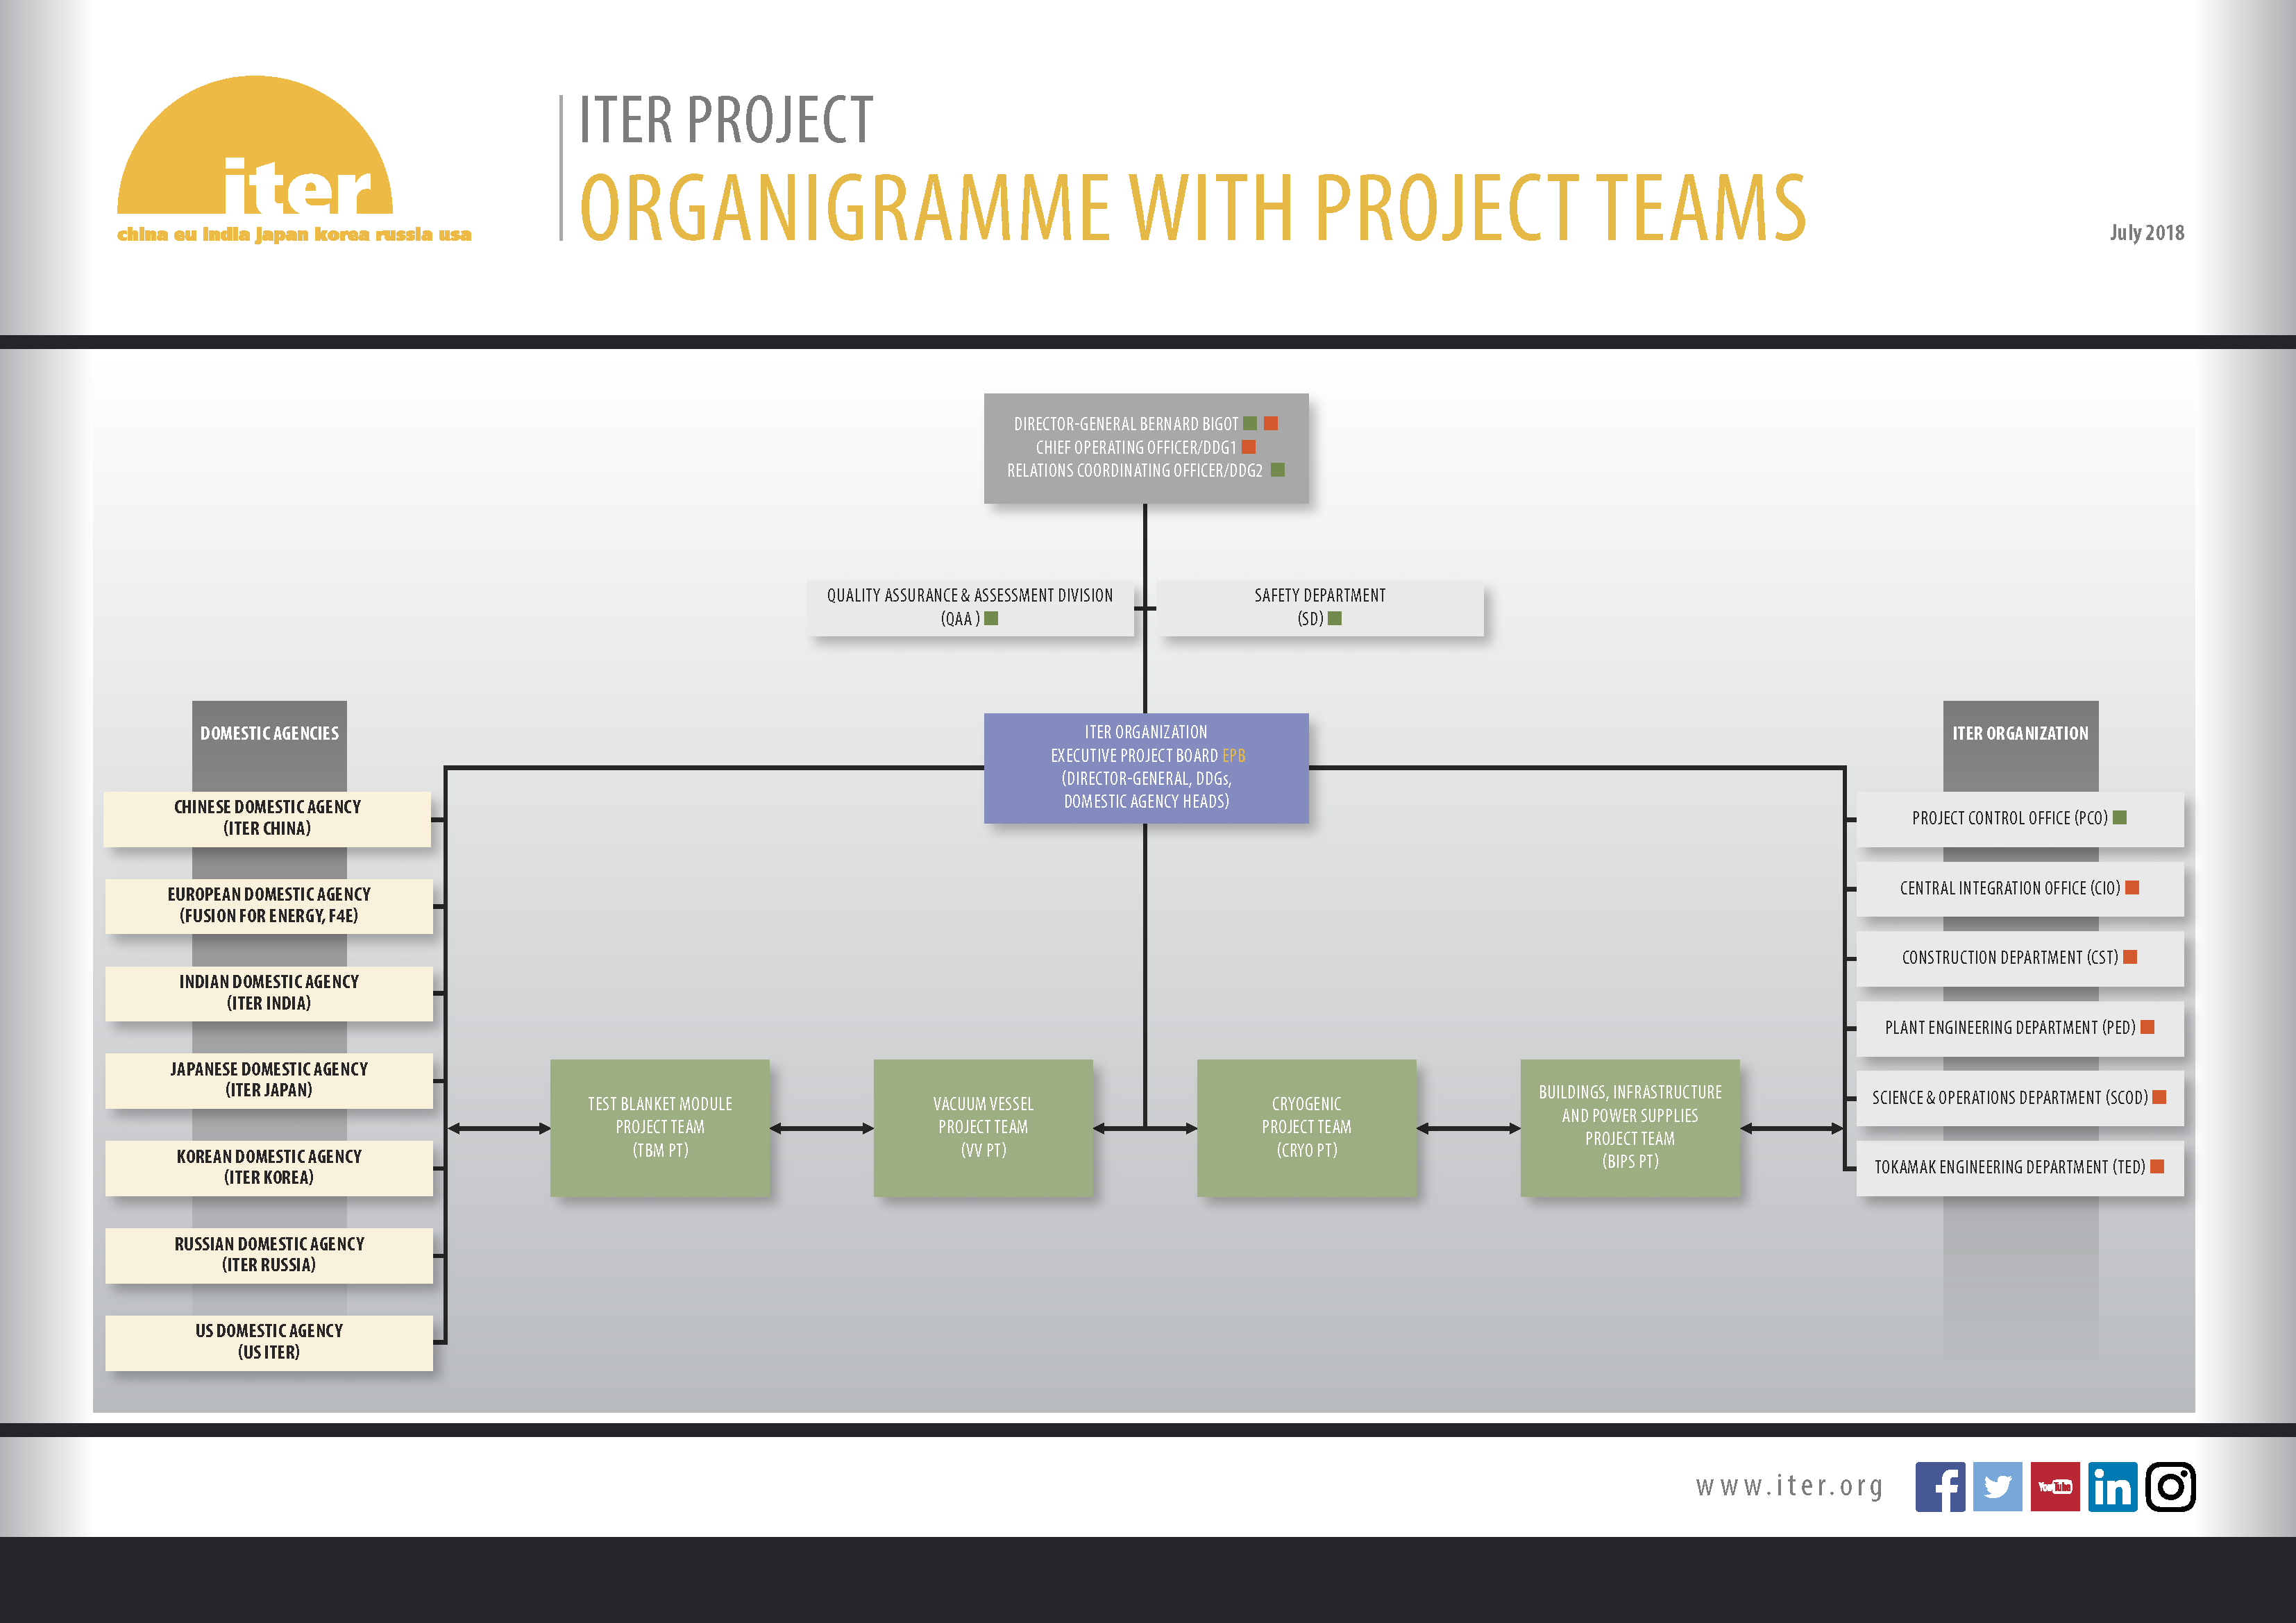Click Science & Operations Department (SCOD) box

(x=2020, y=1098)
